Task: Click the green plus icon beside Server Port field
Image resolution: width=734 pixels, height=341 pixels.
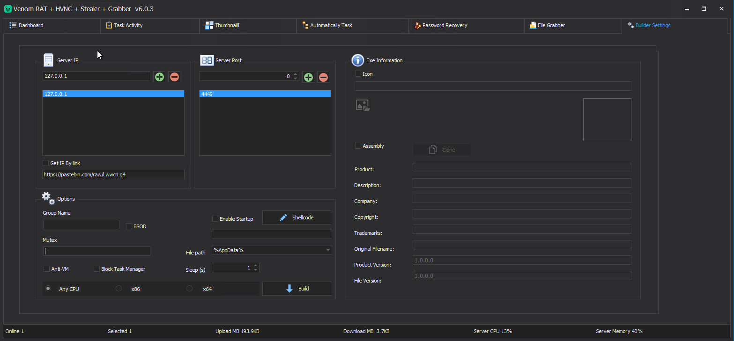Action: pos(308,77)
